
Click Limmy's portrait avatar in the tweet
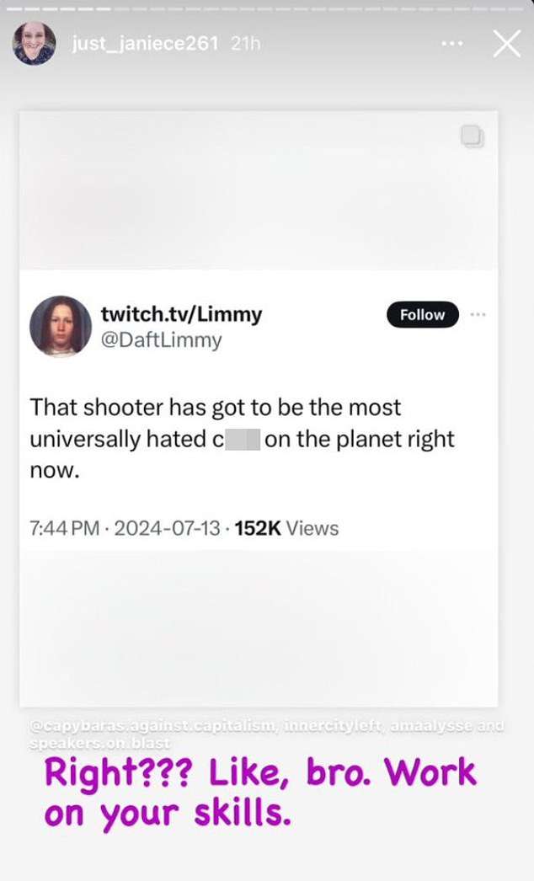point(61,326)
